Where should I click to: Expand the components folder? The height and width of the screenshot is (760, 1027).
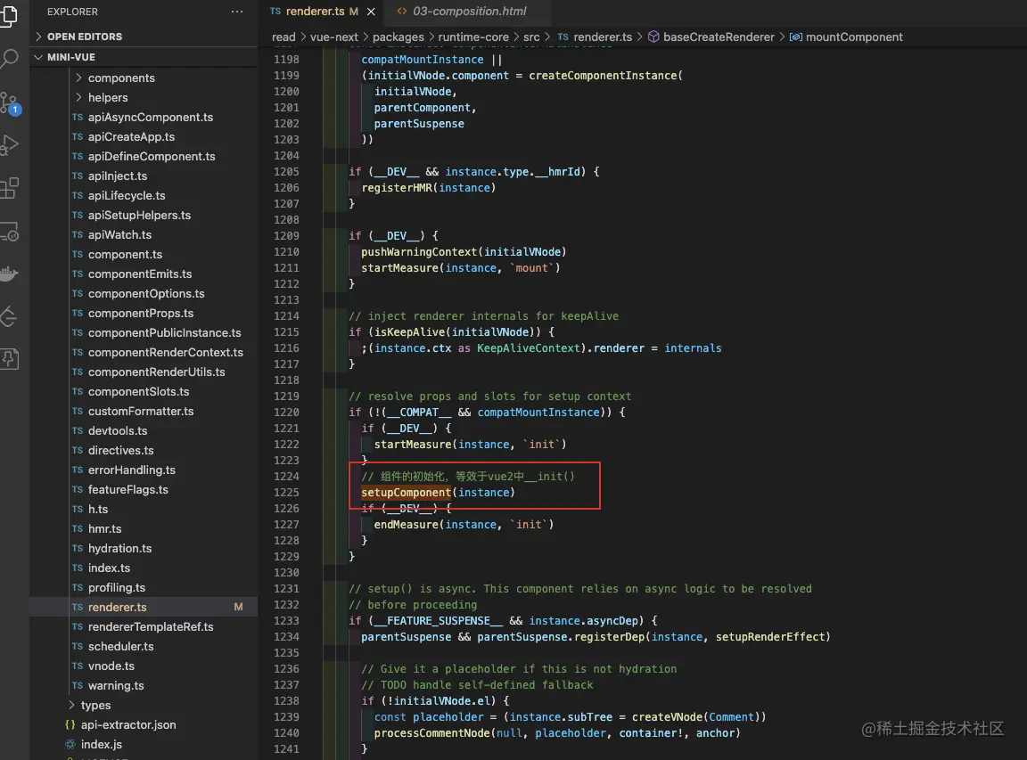click(120, 78)
